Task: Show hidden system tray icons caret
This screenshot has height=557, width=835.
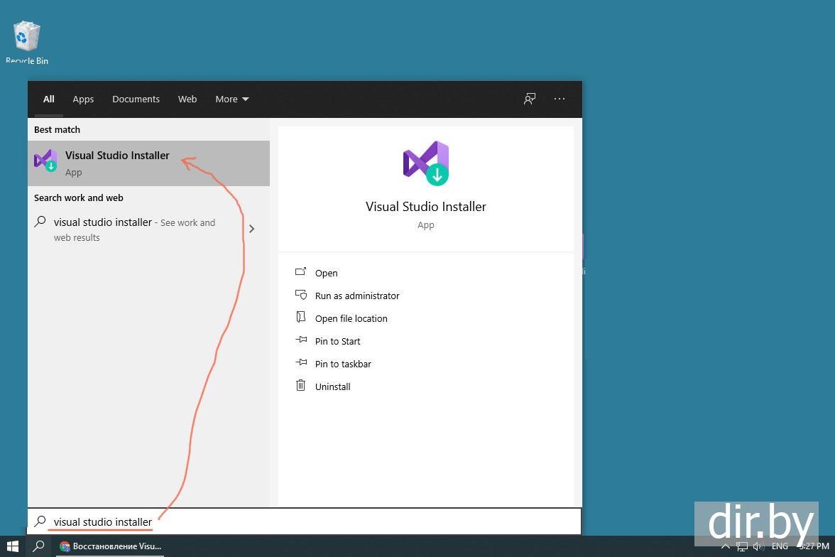Action: 725,546
